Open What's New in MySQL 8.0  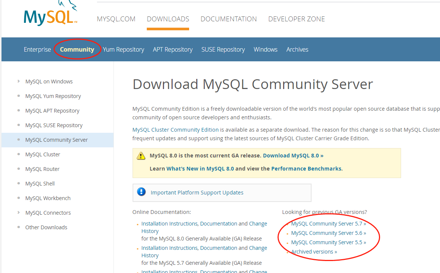click(x=200, y=168)
